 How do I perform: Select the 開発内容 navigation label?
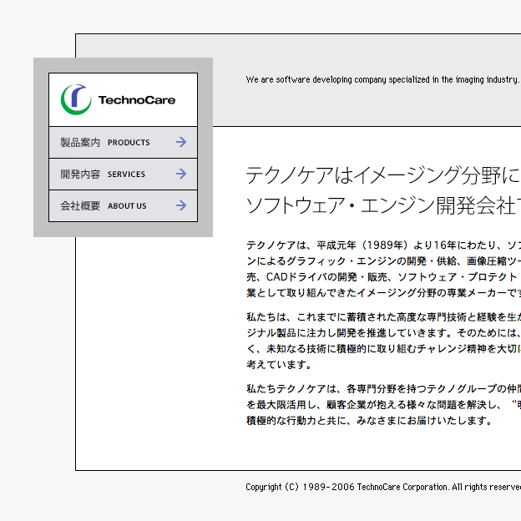pyautogui.click(x=80, y=175)
